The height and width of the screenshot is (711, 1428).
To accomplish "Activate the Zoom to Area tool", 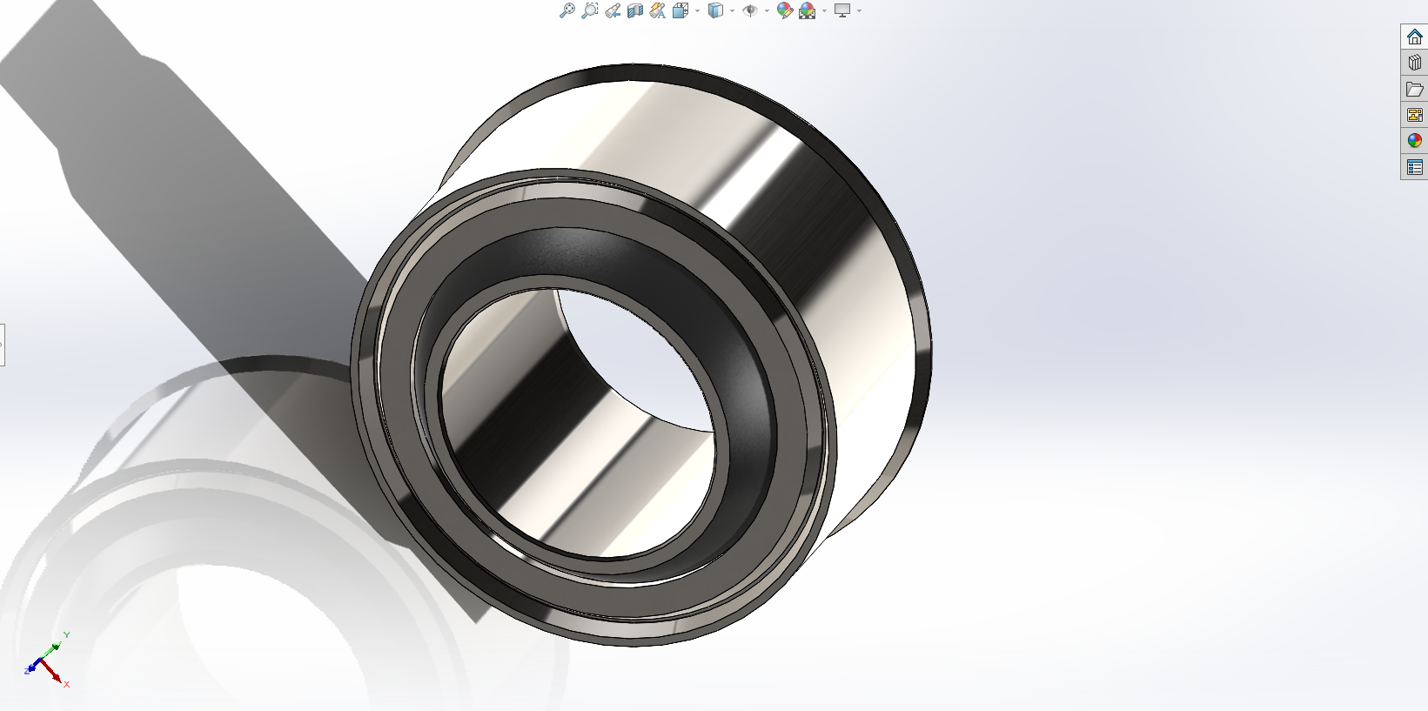I will click(x=589, y=10).
